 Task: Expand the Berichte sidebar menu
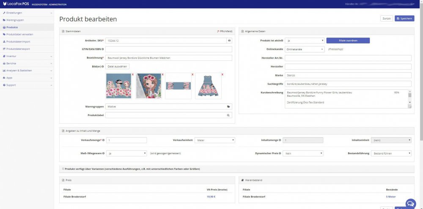(27, 64)
